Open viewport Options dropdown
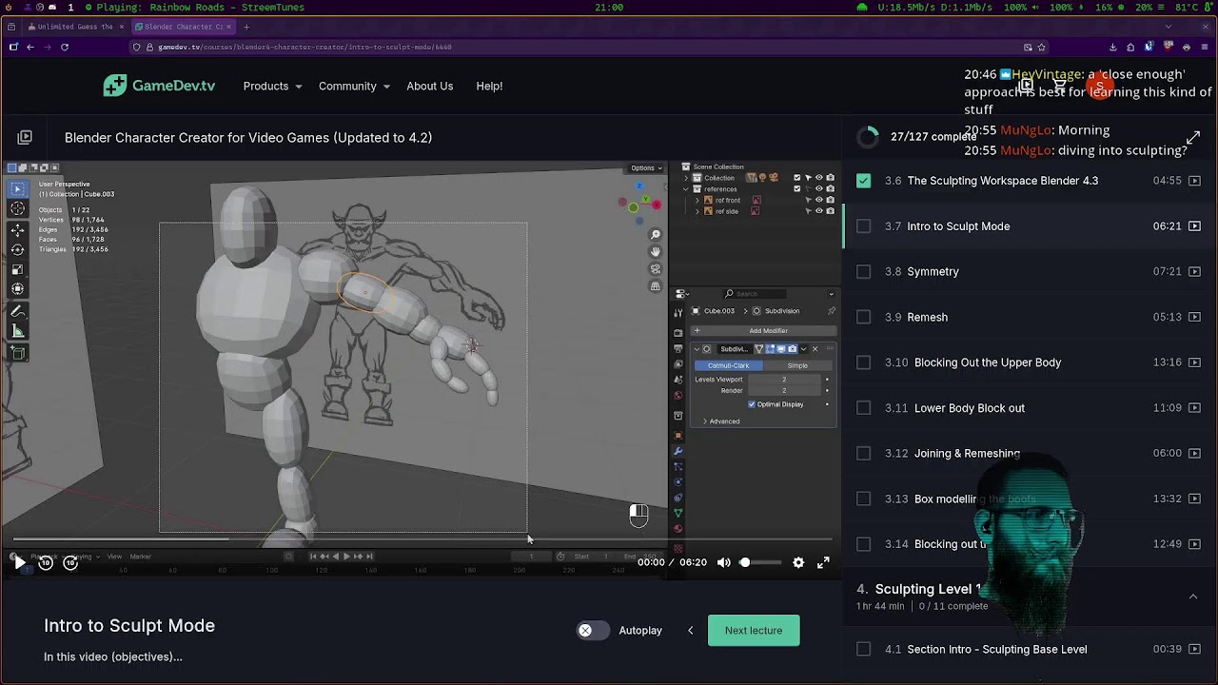This screenshot has width=1218, height=685. 646,168
